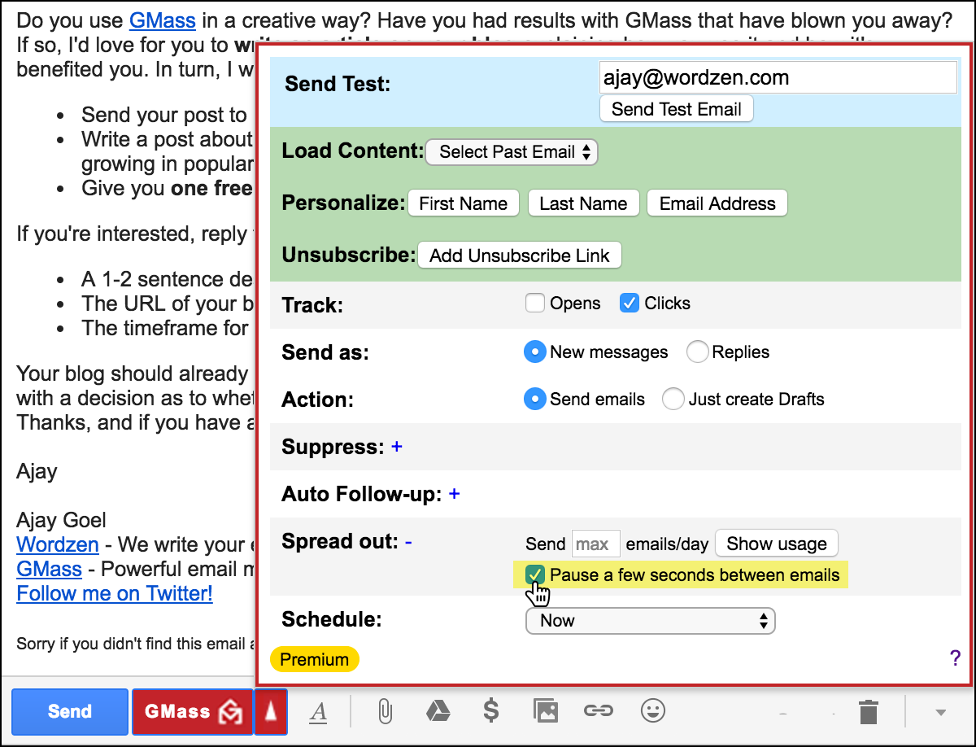
Task: Insert files using the Google Drive icon
Action: (x=438, y=712)
